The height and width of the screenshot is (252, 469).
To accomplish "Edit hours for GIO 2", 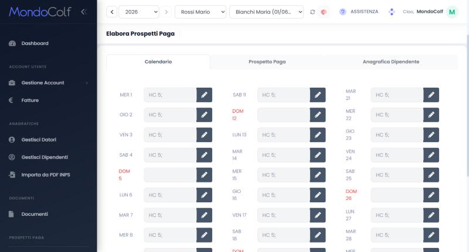I will coord(204,115).
